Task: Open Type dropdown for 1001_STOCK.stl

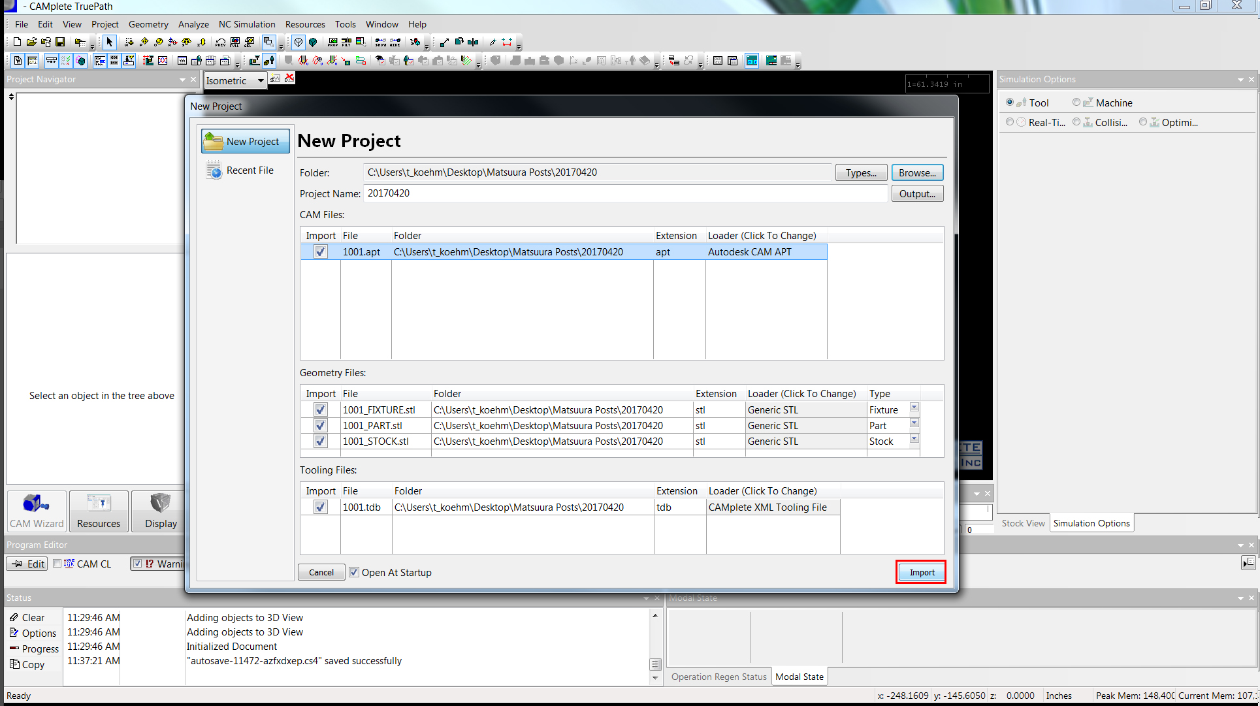Action: pos(914,439)
